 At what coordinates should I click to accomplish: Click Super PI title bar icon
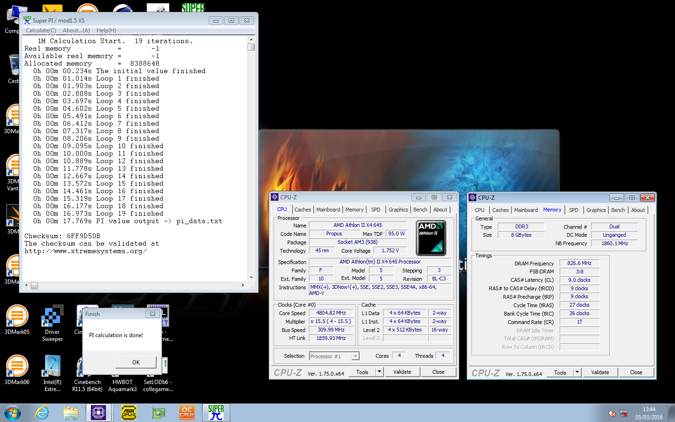(x=27, y=20)
